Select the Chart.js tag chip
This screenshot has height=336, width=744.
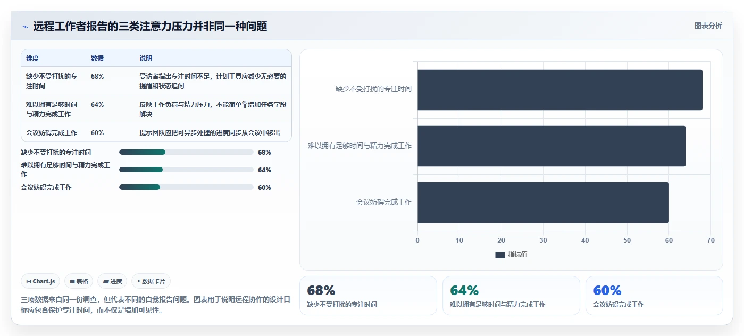40,281
